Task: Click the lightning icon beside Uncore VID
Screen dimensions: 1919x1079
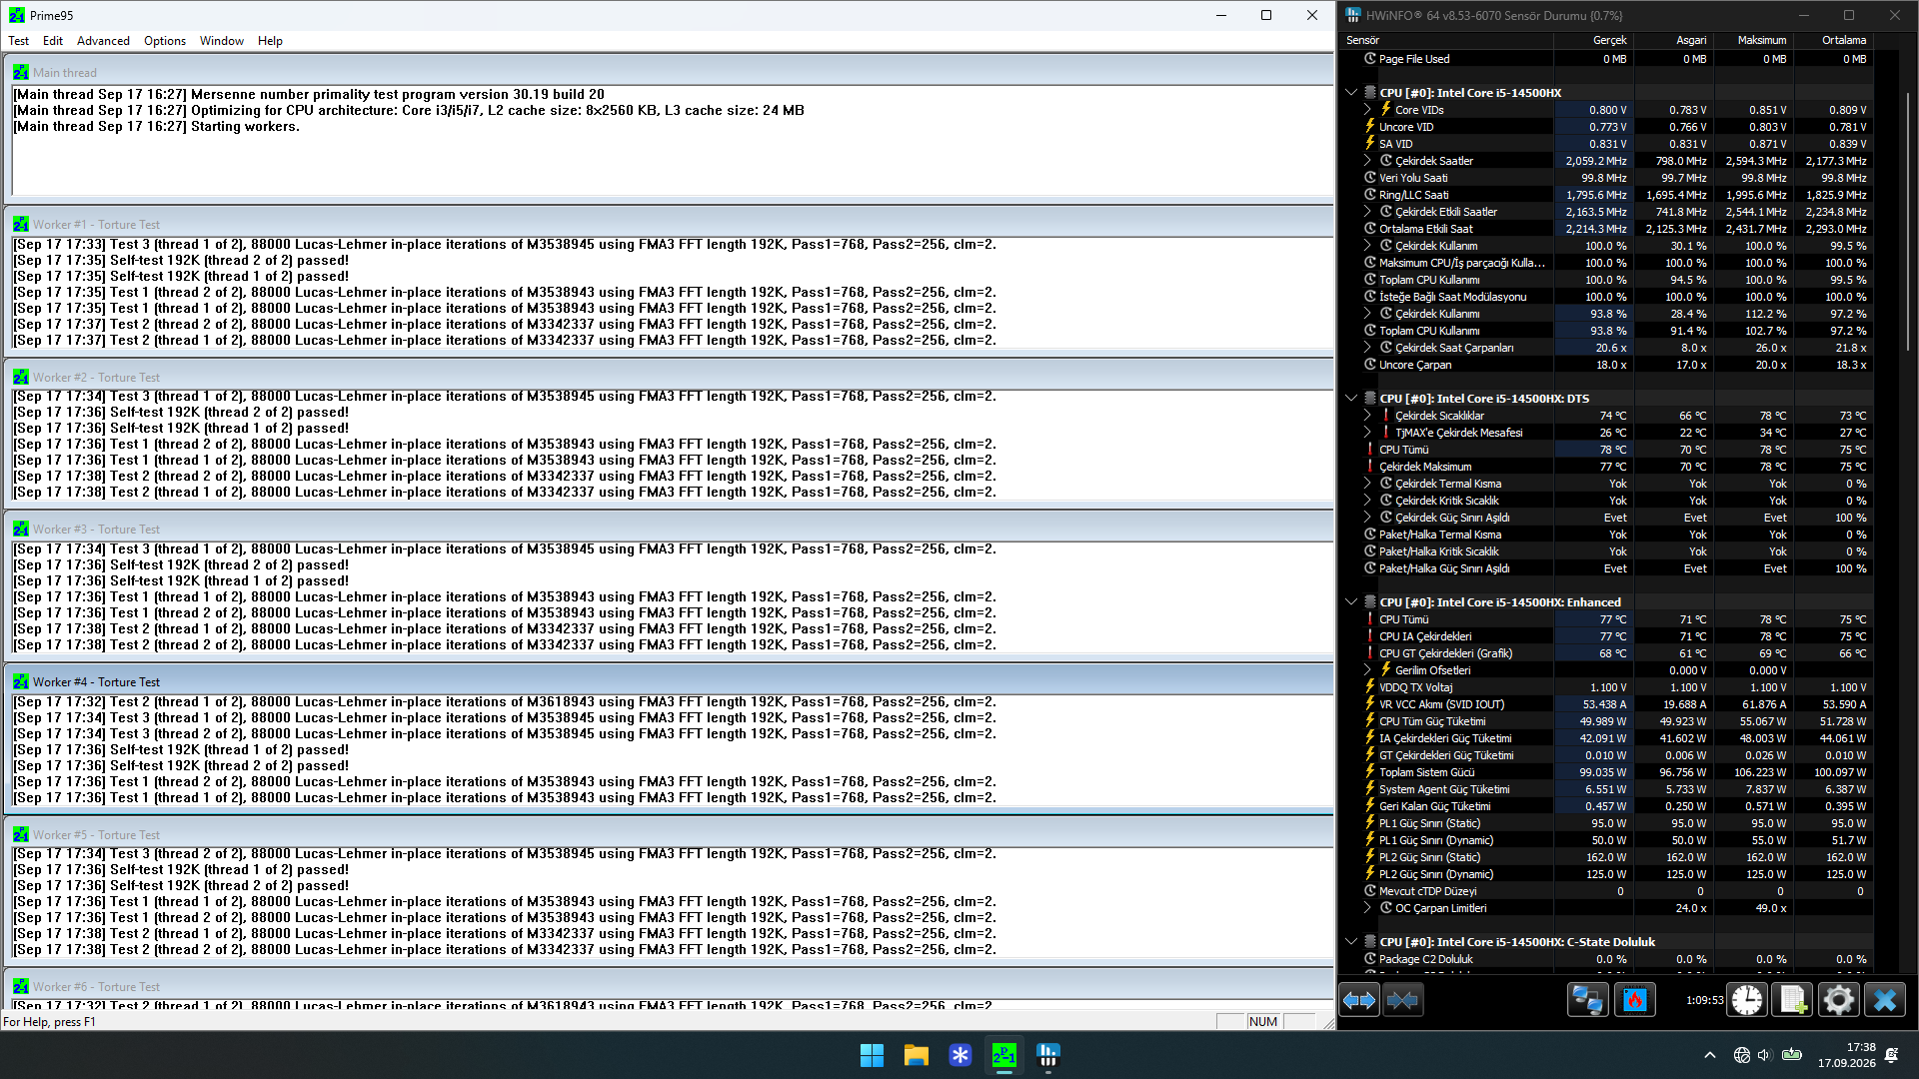Action: [x=1370, y=127]
